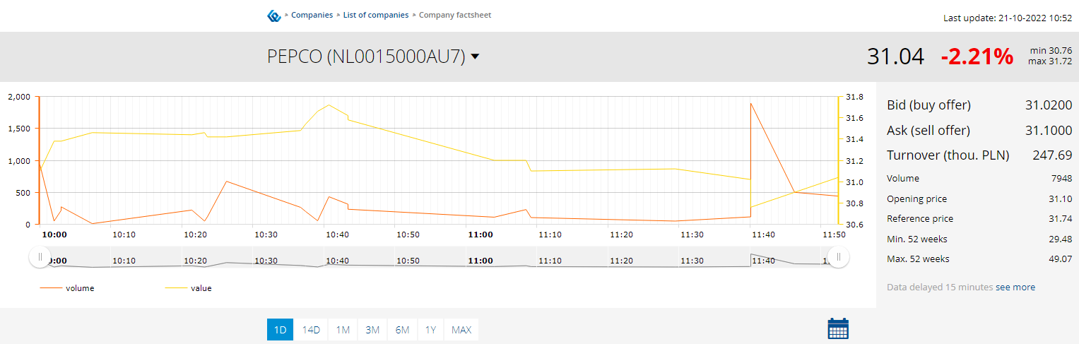Click the GPW logo home icon
Screen dimensions: 1079x344
point(274,16)
